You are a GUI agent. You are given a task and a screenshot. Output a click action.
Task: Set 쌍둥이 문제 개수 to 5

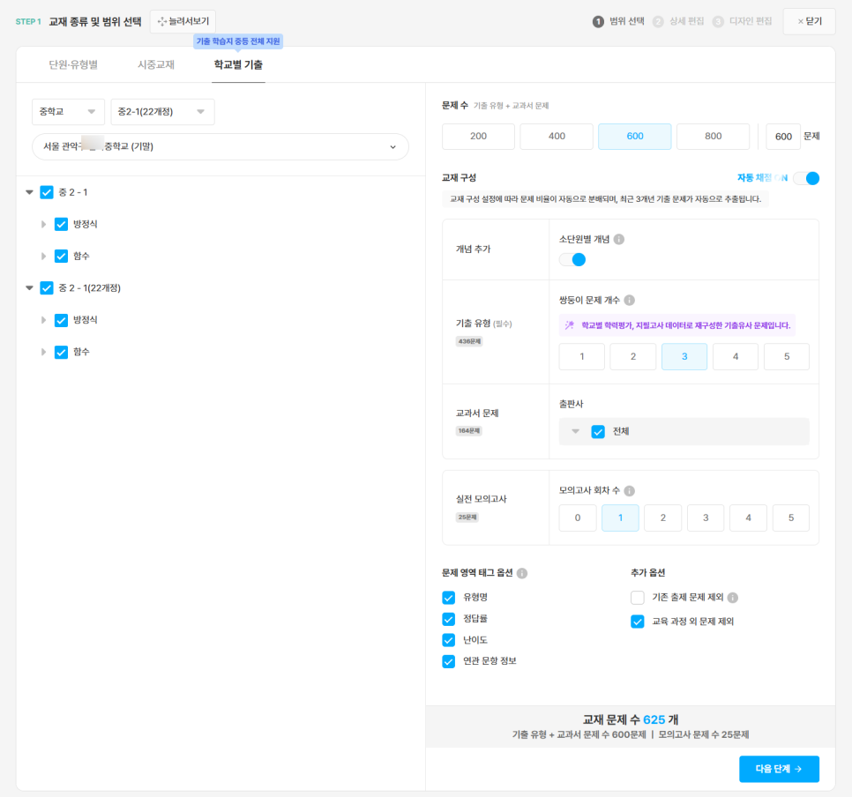pyautogui.click(x=786, y=356)
